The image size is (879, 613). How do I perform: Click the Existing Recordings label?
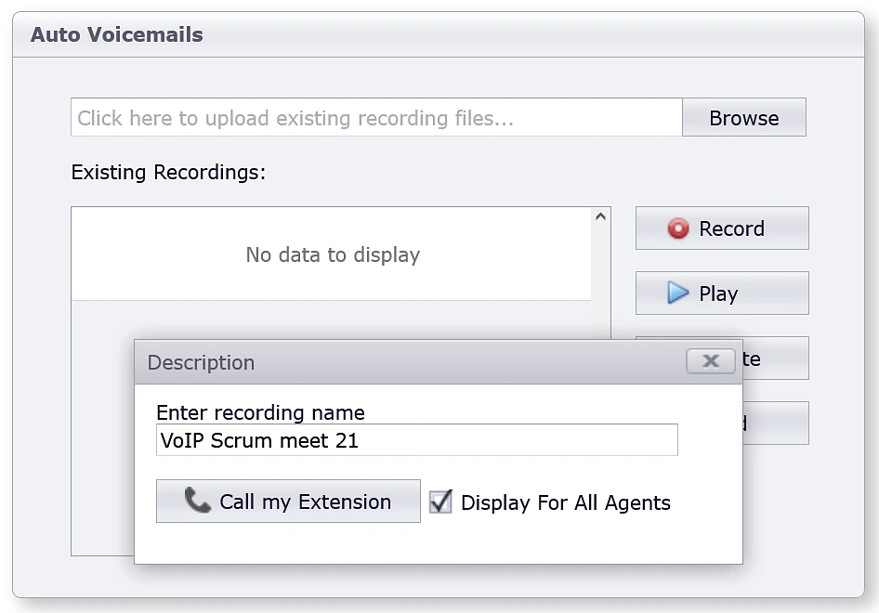[168, 172]
